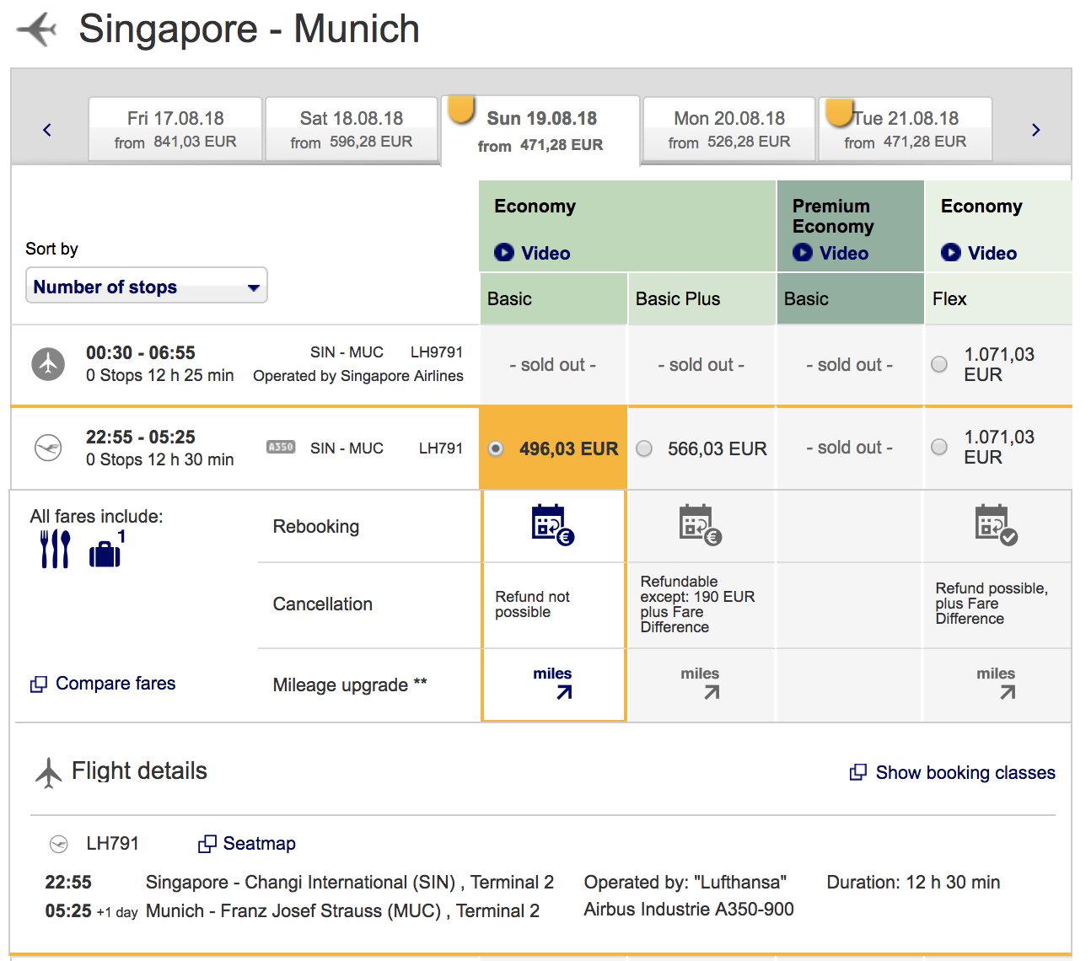Open the Tue 21.08.18 date tab

(x=906, y=129)
